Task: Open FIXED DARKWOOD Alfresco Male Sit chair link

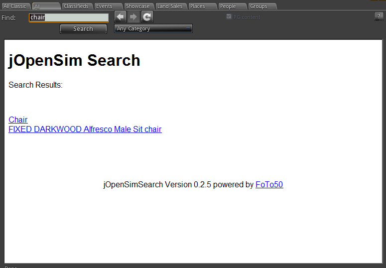Action: pyautogui.click(x=85, y=130)
